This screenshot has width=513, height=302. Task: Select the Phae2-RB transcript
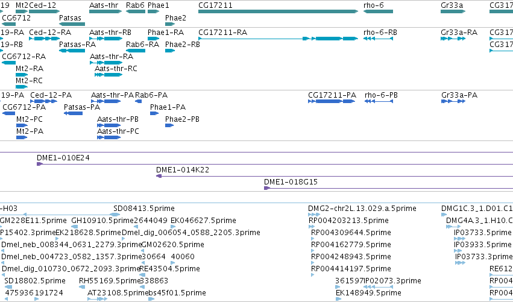pyautogui.click(x=170, y=51)
